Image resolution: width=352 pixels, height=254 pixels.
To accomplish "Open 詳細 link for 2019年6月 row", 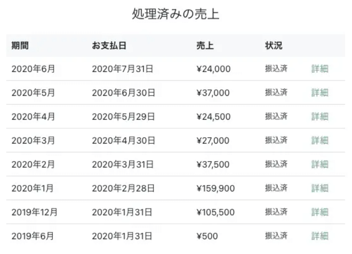I will [x=320, y=236].
